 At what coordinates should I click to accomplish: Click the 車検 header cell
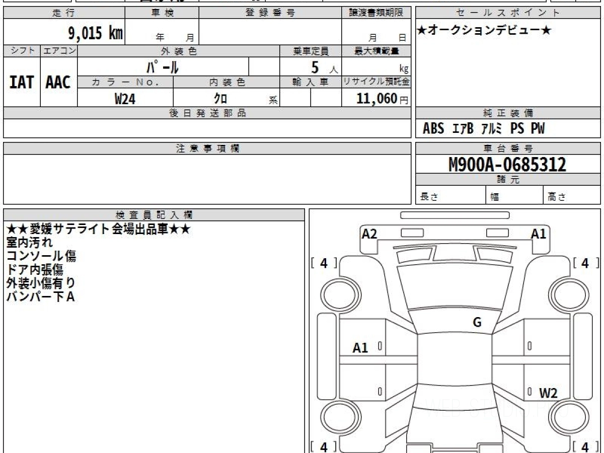162,13
